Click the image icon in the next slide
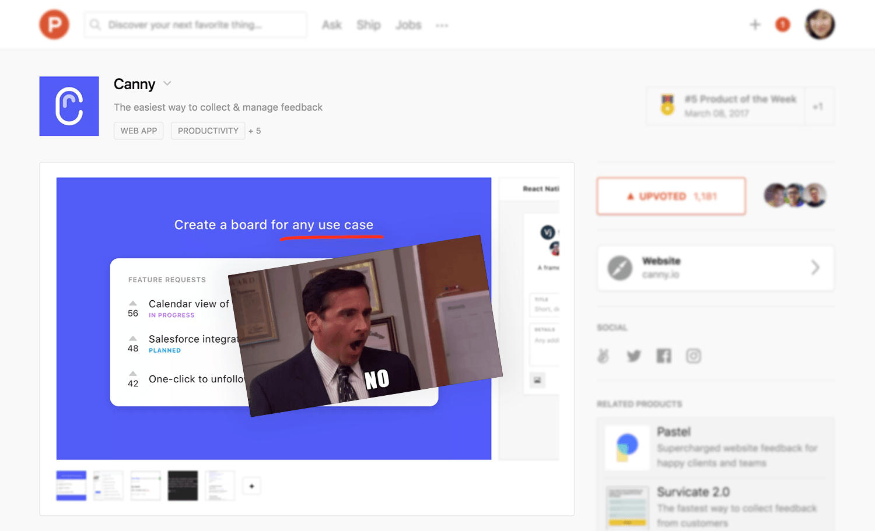 (537, 380)
